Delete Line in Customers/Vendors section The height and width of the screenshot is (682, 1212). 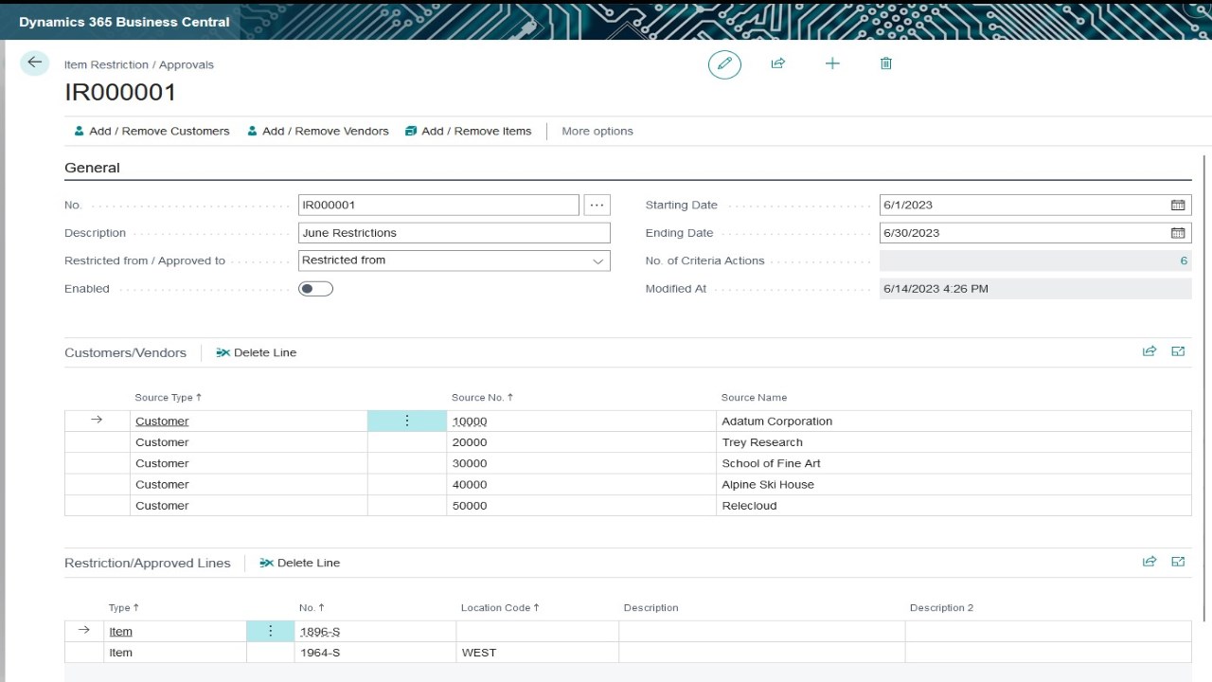coord(257,352)
